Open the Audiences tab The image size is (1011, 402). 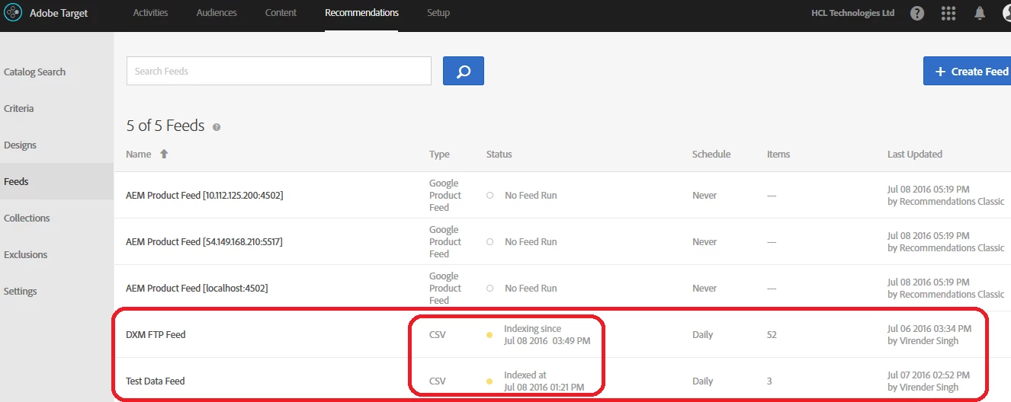(217, 13)
